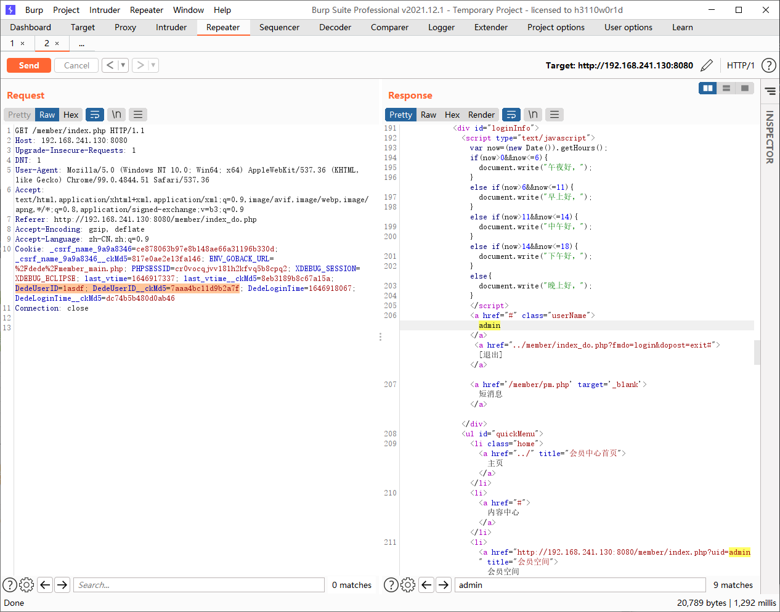Screen dimensions: 780x612
Task: Open the Intruder main tab
Action: (171, 27)
